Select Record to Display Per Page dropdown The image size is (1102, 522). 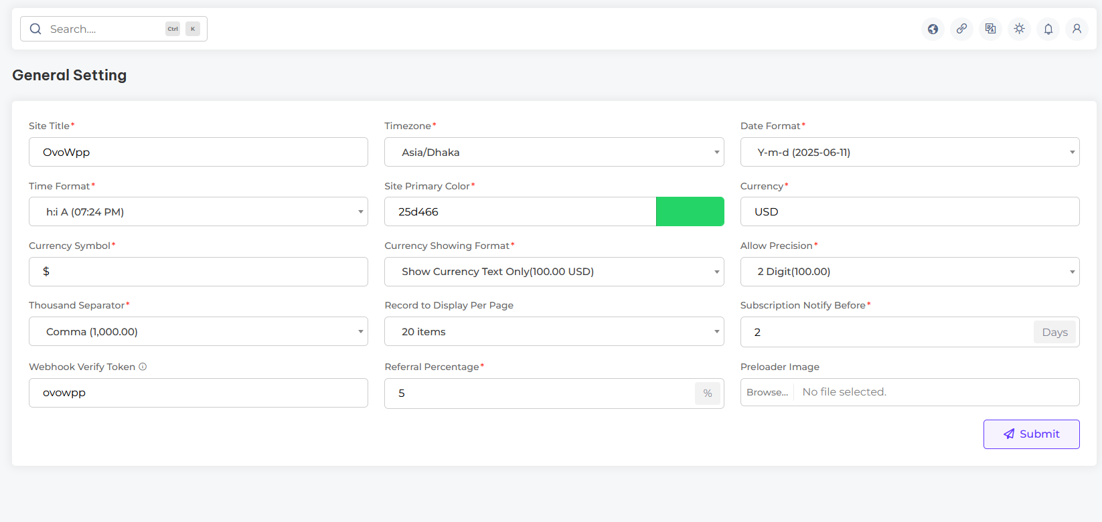(554, 331)
